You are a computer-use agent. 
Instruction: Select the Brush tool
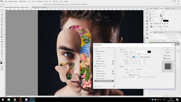click(2, 27)
